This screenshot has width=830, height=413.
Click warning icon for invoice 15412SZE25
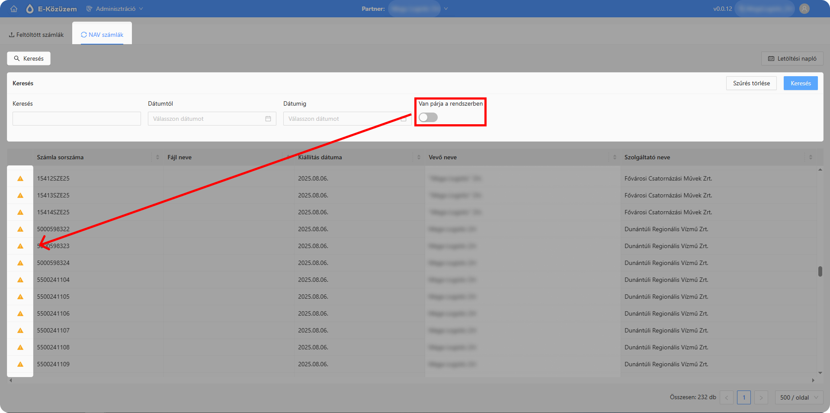pyautogui.click(x=20, y=178)
